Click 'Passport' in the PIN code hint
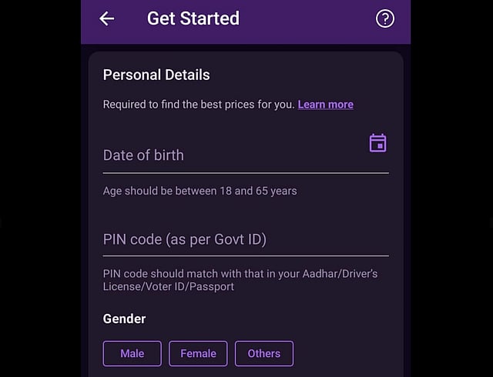 (211, 287)
